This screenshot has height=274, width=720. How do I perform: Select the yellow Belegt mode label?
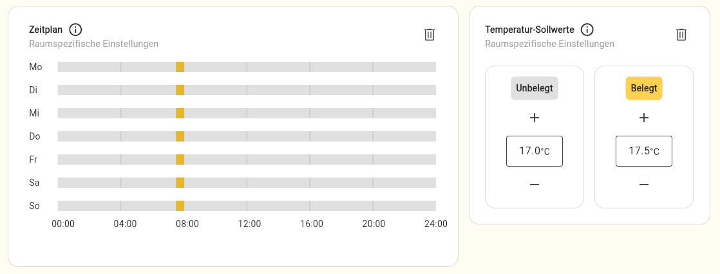tap(644, 88)
